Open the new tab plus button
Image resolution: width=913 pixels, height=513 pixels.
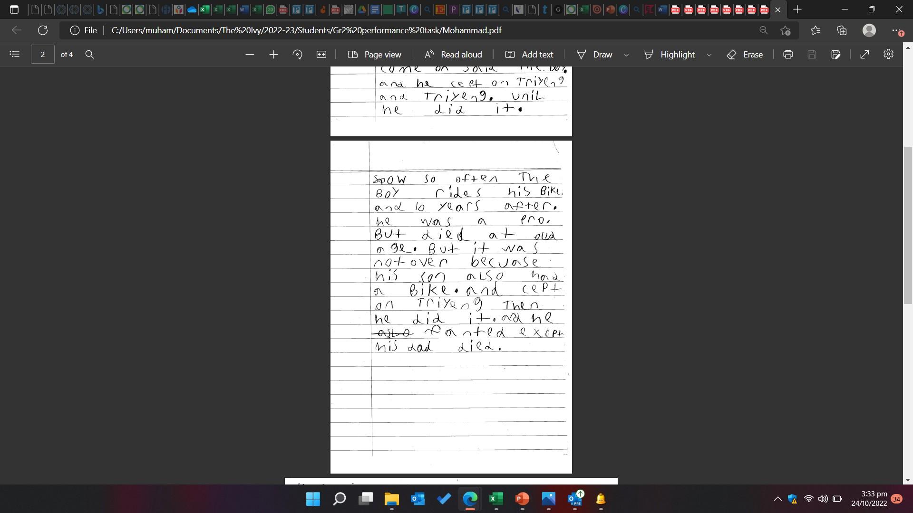point(797,9)
